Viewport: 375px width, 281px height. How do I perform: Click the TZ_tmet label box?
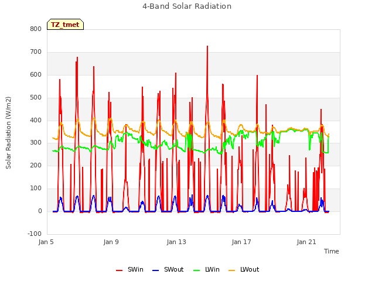[65, 25]
